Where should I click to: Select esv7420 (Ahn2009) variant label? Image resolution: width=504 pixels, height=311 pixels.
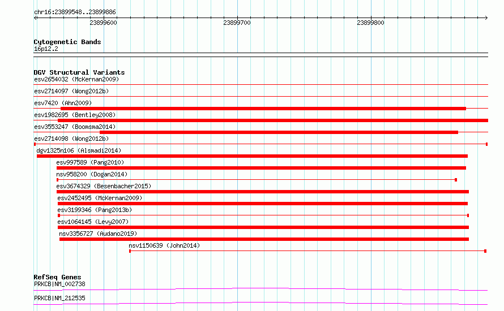point(63,103)
